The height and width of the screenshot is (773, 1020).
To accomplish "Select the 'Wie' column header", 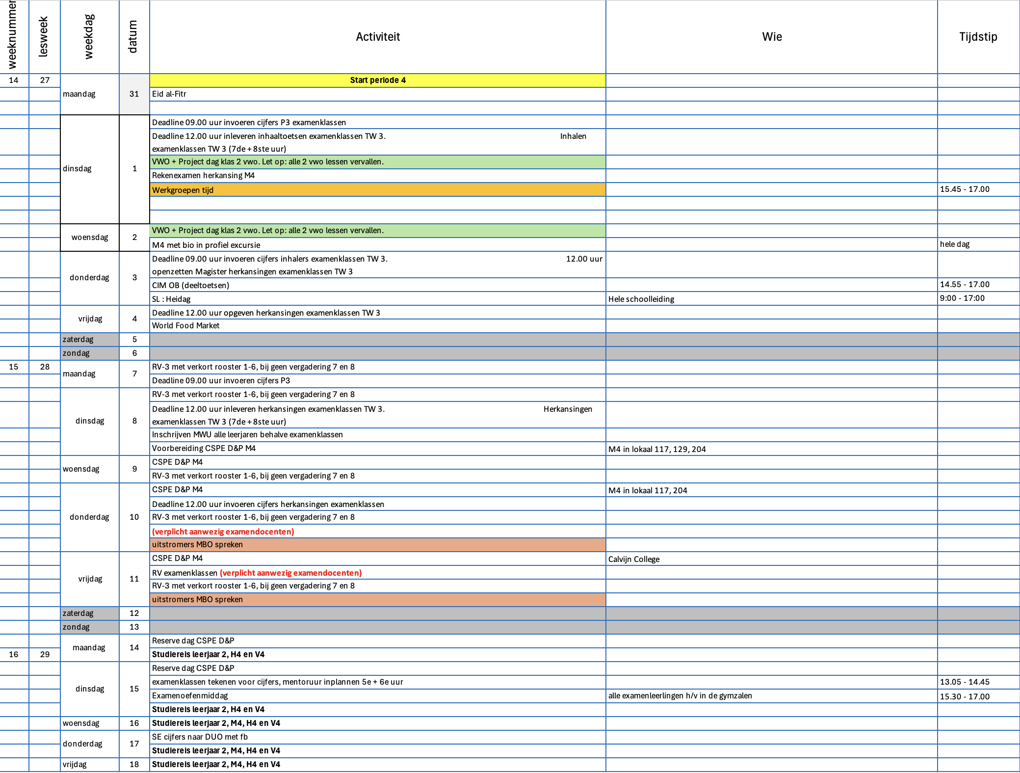I will pyautogui.click(x=772, y=37).
